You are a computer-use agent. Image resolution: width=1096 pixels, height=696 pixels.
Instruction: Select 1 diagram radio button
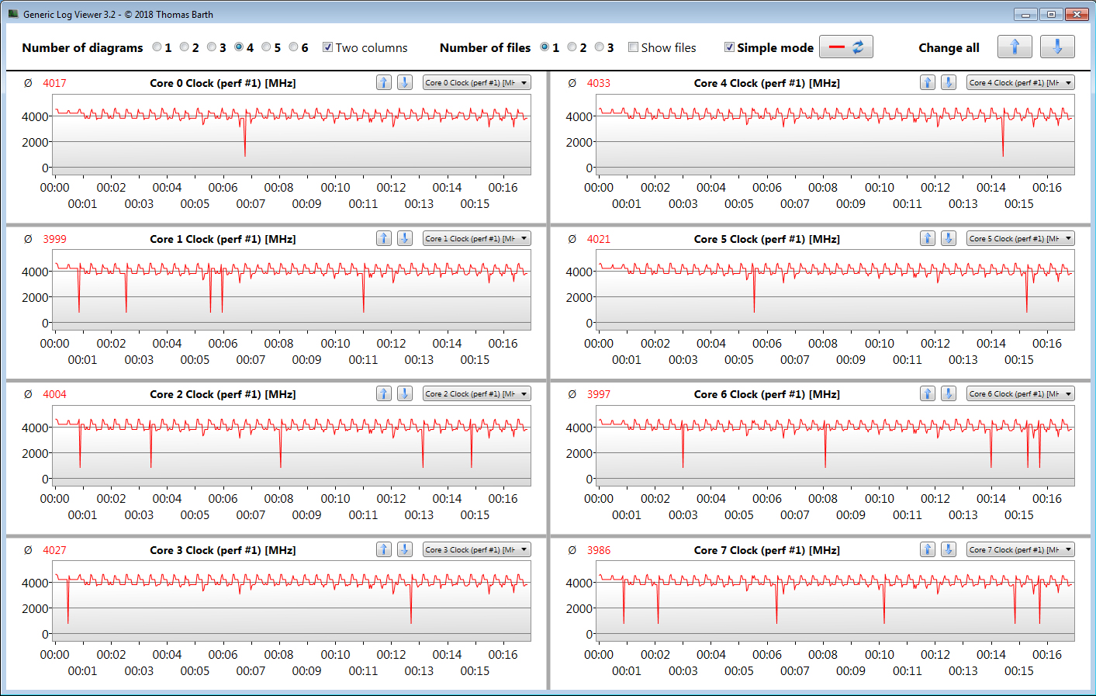point(157,47)
